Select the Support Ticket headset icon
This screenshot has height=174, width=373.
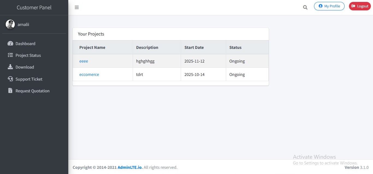tap(10, 79)
